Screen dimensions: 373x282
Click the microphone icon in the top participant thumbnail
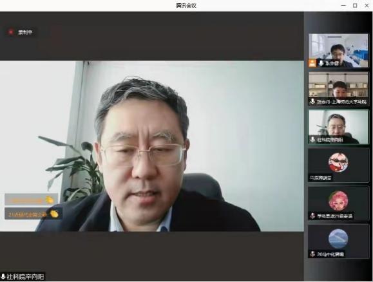pyautogui.click(x=321, y=63)
